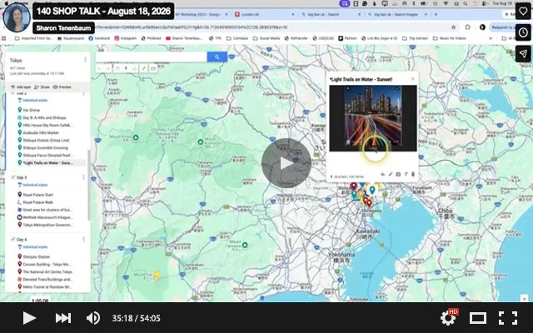Screen dimensions: 533x333
Task: Close the Light Trails on Water info card
Action: pos(413,79)
